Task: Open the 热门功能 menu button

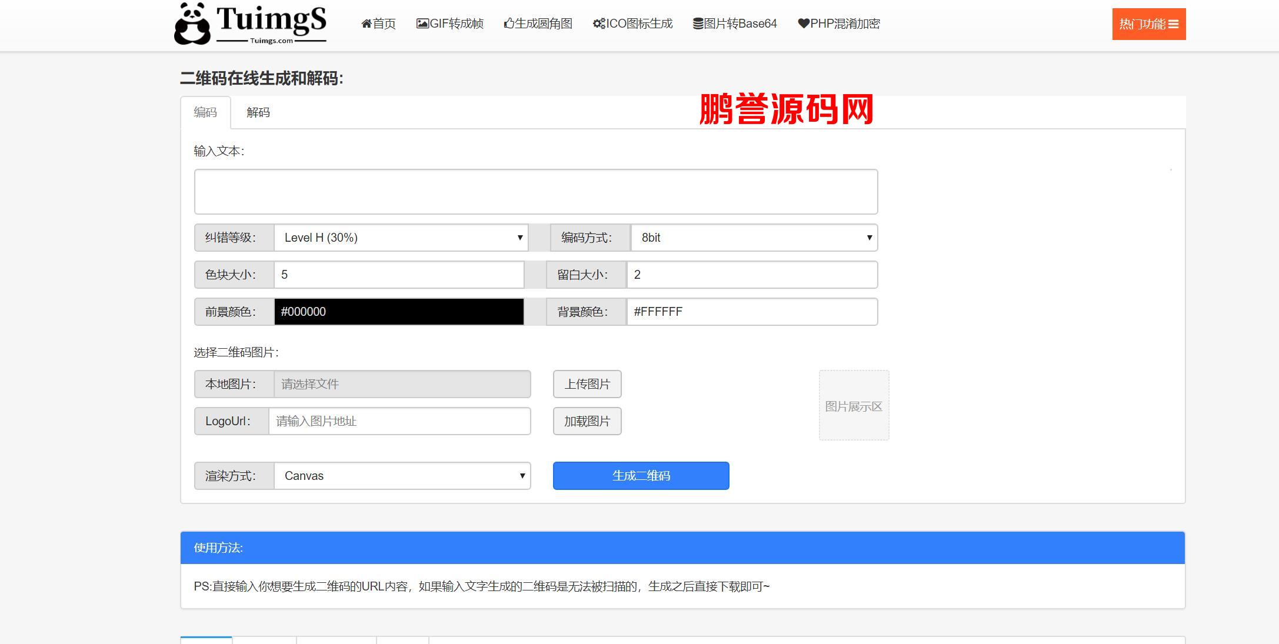Action: tap(1148, 24)
